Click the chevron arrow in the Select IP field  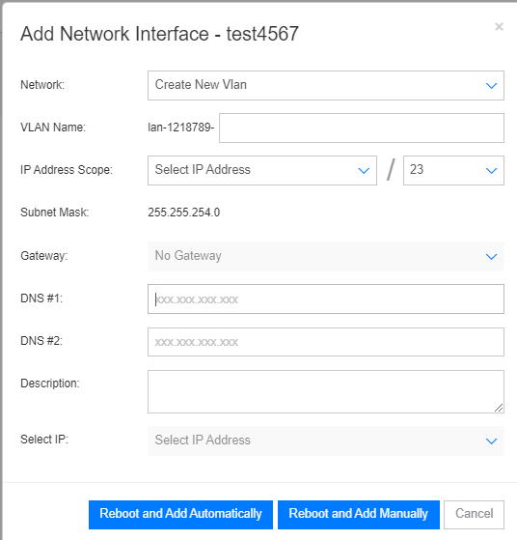coord(491,441)
